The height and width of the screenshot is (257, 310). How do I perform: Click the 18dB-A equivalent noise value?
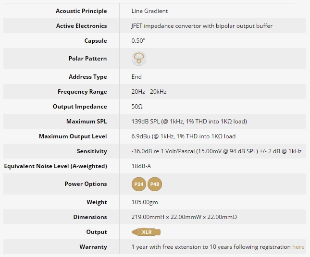pos(141,166)
